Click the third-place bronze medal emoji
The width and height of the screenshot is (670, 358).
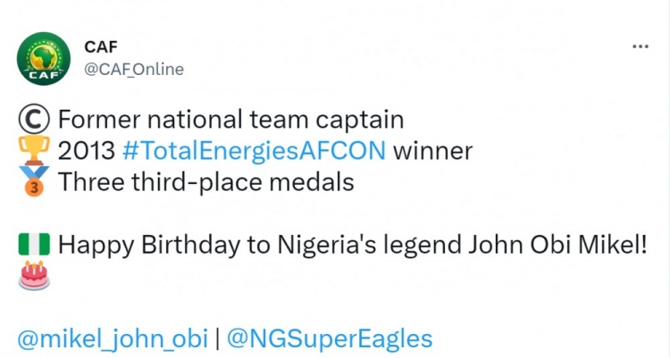click(x=34, y=181)
